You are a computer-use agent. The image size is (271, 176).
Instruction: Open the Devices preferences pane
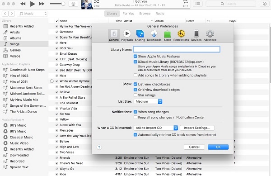pos(196,35)
